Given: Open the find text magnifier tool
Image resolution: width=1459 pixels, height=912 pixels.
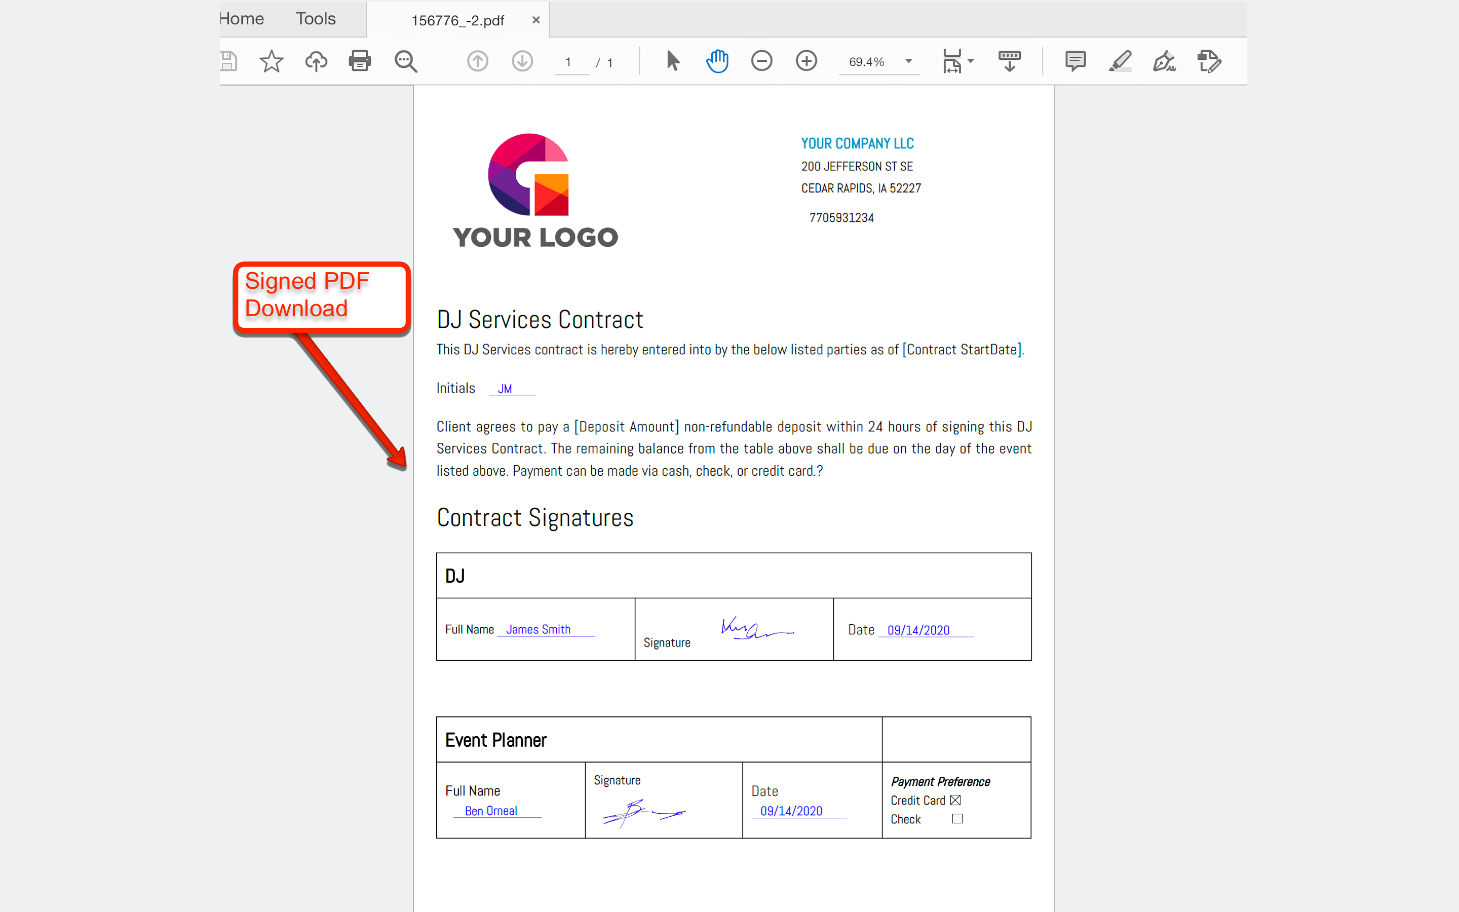Looking at the screenshot, I should click(405, 61).
